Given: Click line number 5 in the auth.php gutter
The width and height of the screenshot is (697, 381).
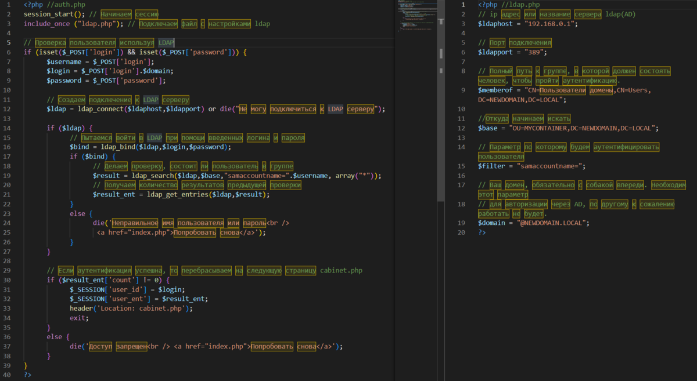Looking at the screenshot, I should point(9,43).
